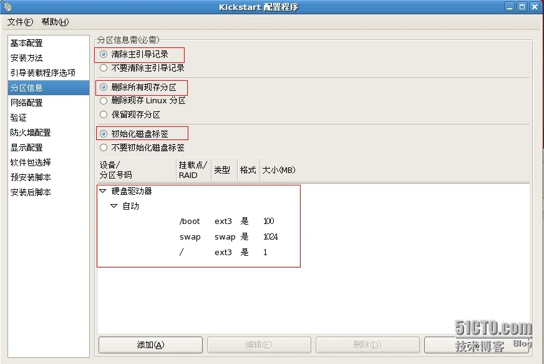The width and height of the screenshot is (544, 364).
Task: Collapse the 自动 tree node
Action: 114,206
